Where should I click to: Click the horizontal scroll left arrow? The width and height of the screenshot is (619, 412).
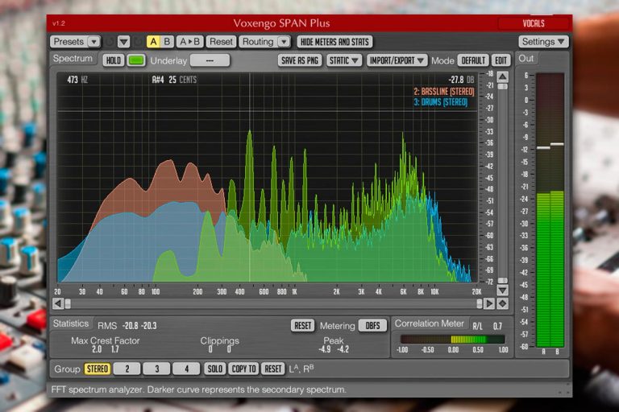tap(58, 303)
